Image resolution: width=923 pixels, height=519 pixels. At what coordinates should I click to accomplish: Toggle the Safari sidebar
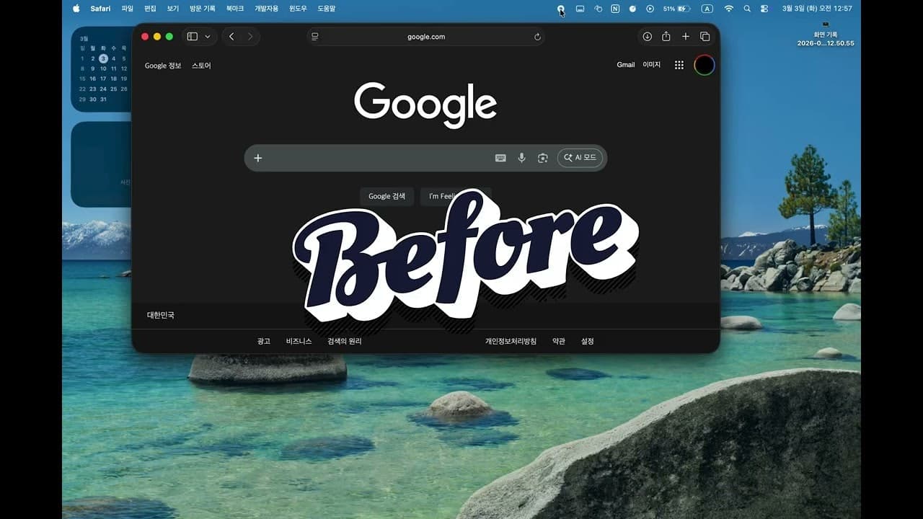click(x=192, y=37)
